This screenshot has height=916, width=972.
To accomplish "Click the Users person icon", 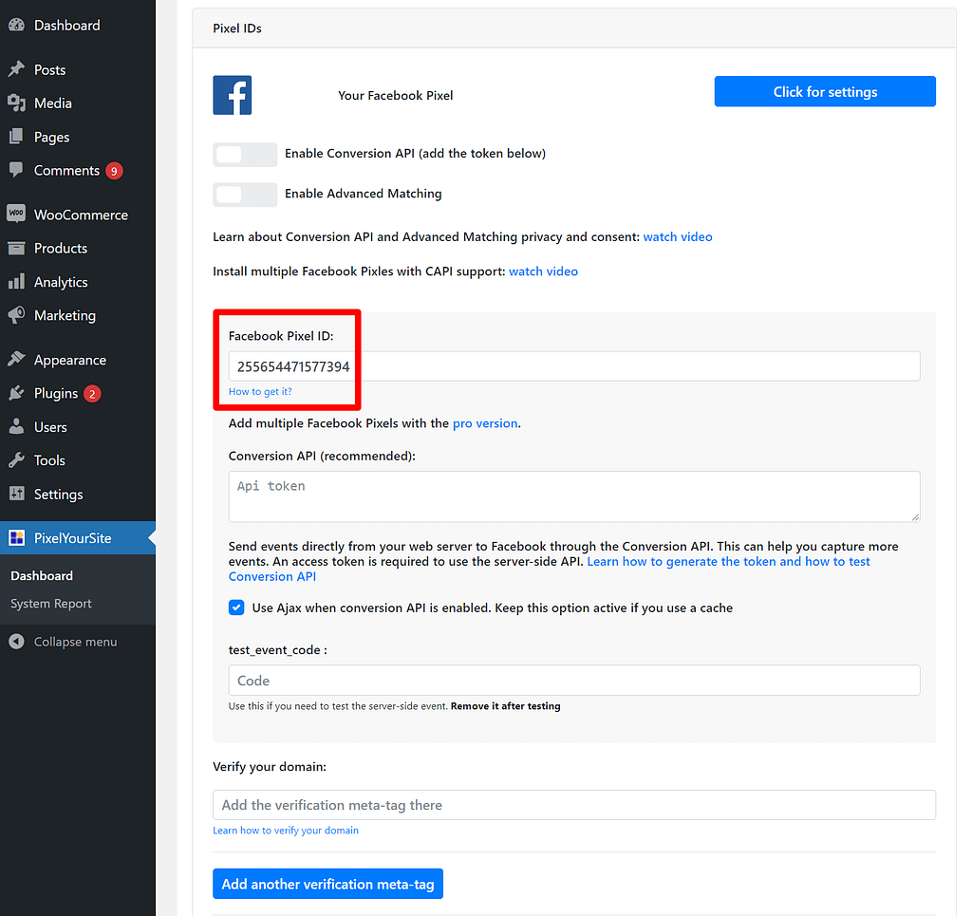I will [17, 426].
